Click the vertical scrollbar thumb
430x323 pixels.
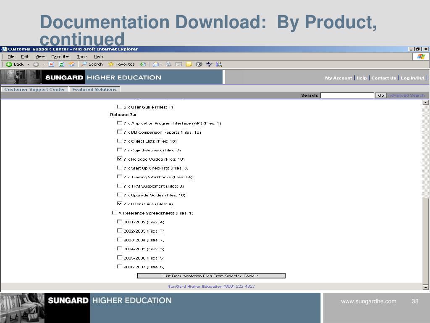click(426, 241)
